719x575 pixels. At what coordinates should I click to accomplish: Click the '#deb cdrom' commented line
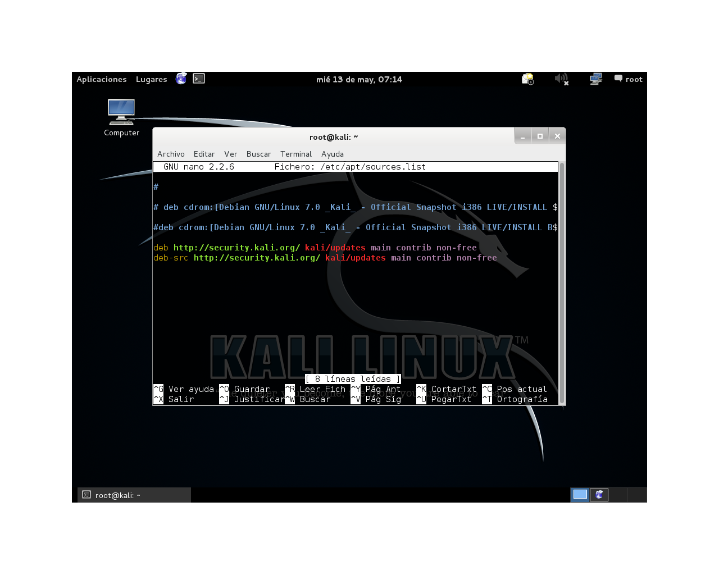click(356, 227)
